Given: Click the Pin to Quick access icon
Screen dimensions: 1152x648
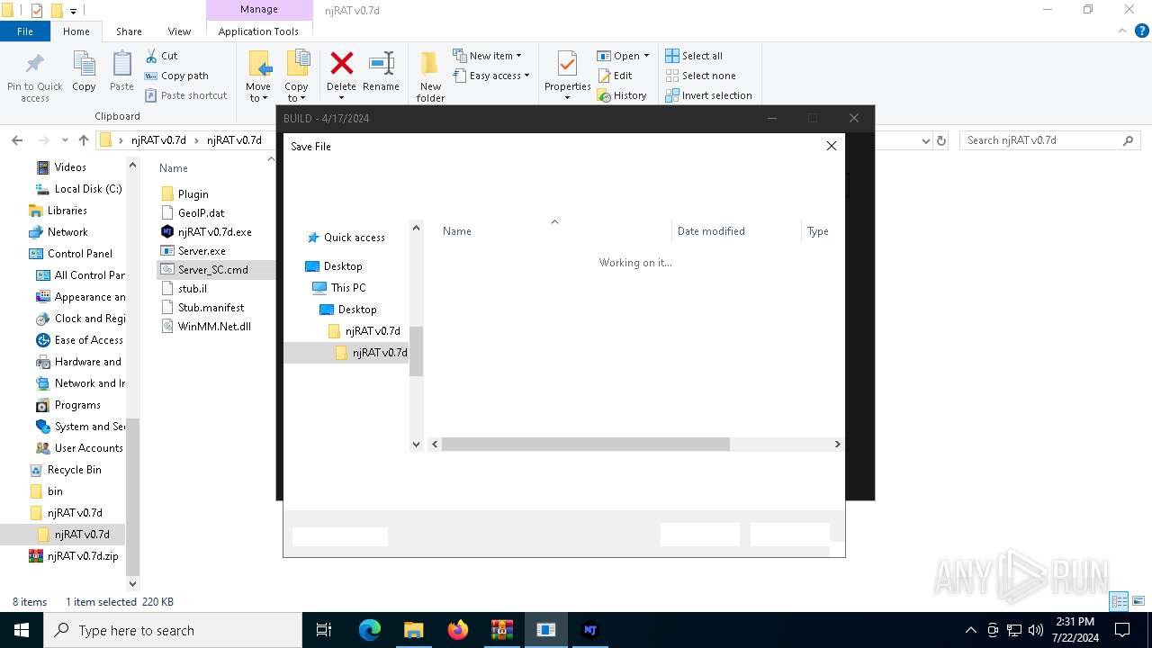Looking at the screenshot, I should 34,66.
